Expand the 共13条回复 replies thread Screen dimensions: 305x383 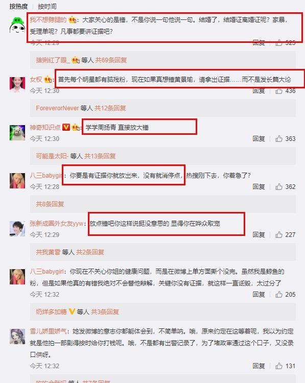point(100,156)
